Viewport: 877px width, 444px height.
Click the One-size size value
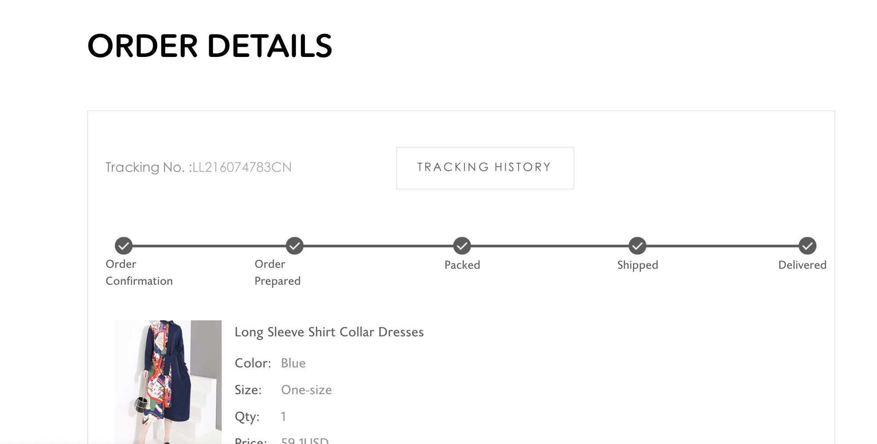click(306, 390)
